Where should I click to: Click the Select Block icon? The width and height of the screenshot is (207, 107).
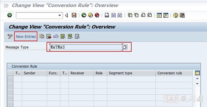pyautogui.click(x=70, y=36)
